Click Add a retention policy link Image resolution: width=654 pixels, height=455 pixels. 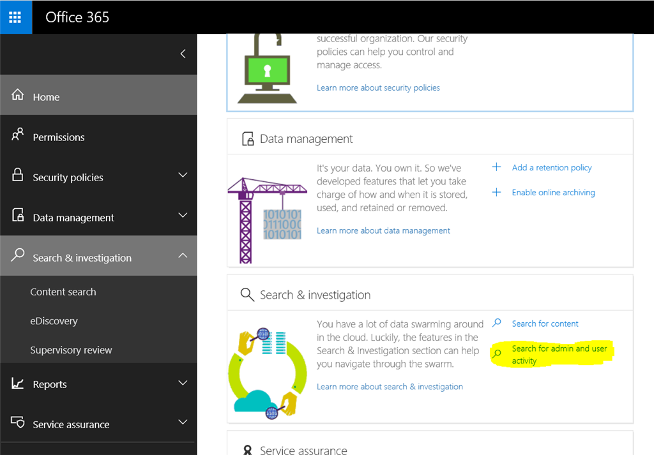coord(552,167)
